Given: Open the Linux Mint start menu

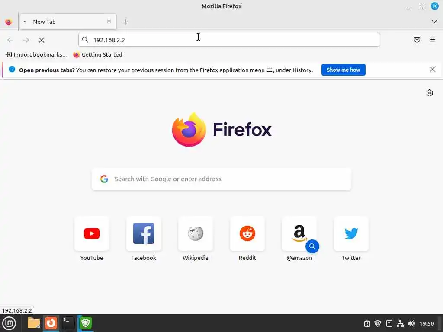Looking at the screenshot, I should click(9, 323).
